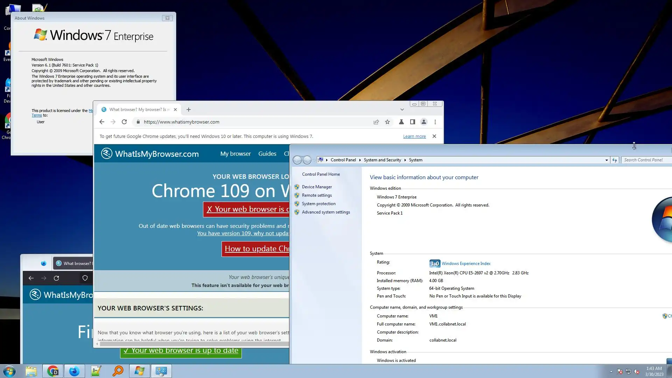Open new Chrome tab
Screen dimensions: 672x378
coord(189,110)
